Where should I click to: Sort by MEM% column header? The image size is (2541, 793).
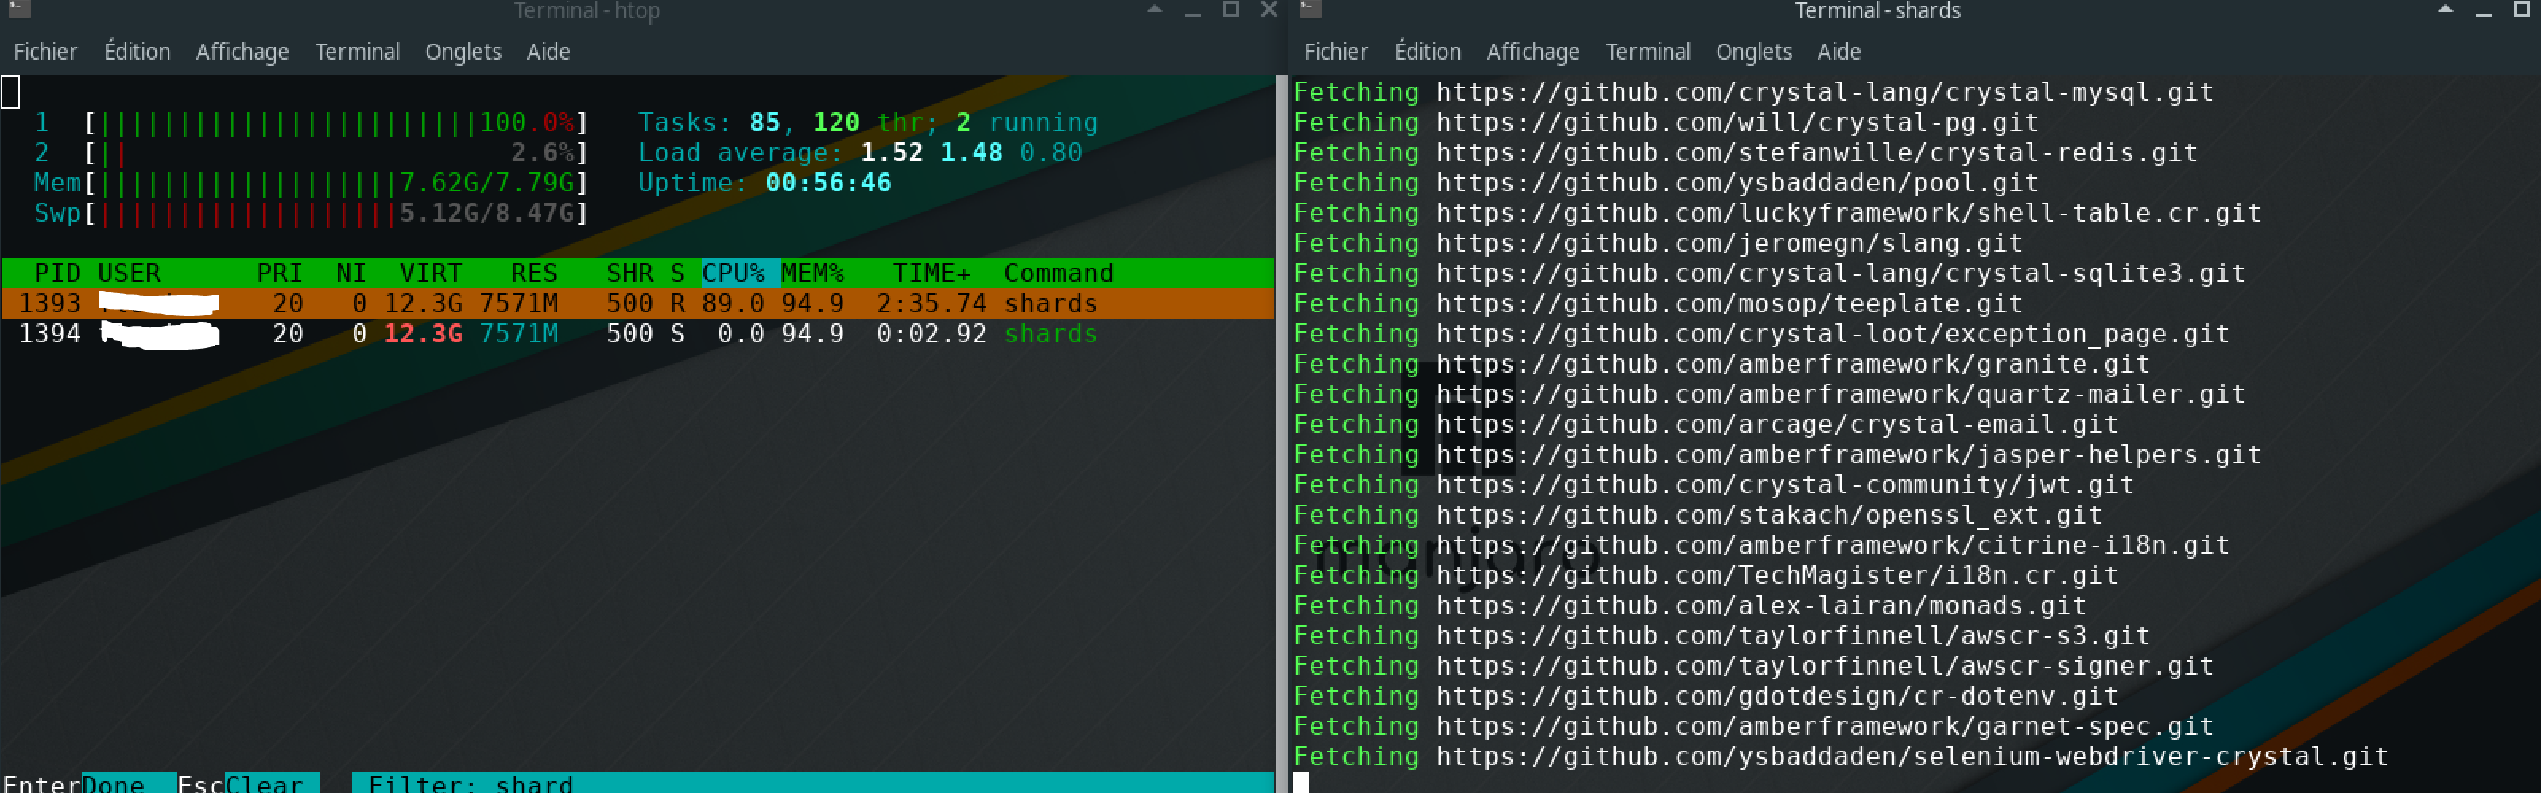pos(811,273)
